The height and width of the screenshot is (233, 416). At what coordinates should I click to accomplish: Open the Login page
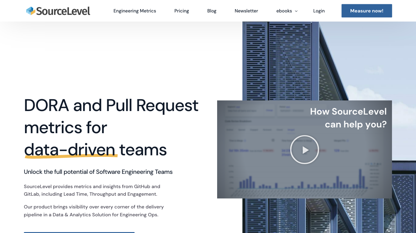[x=319, y=11]
